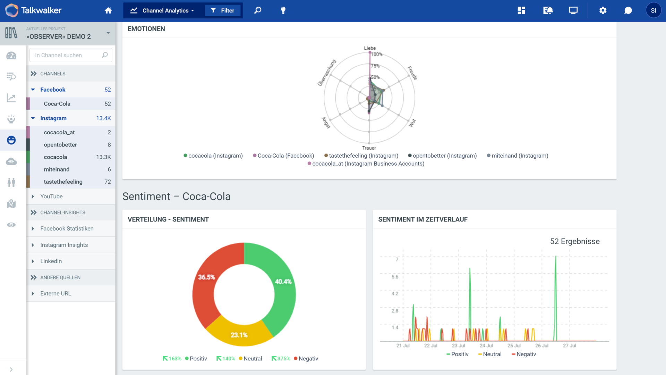Screen dimensions: 666x375
Task: Select the ANDERE QUELLEN section header
Action: pyautogui.click(x=71, y=277)
